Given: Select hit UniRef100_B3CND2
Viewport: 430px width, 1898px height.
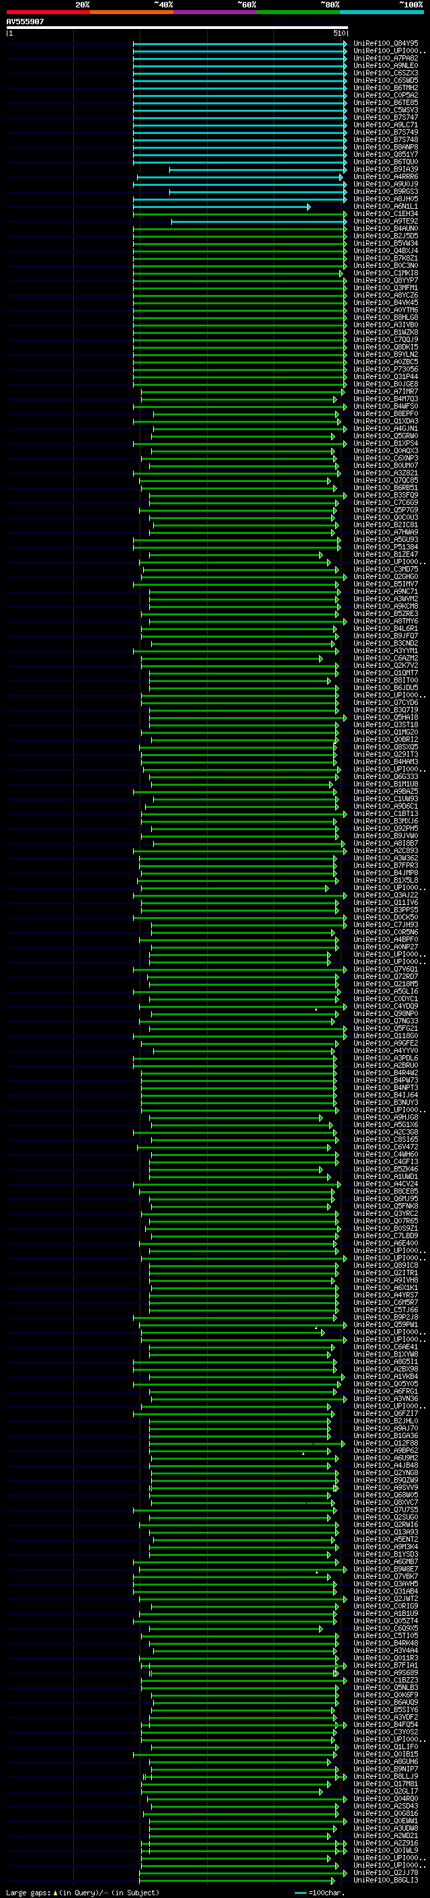Looking at the screenshot, I should 386,643.
